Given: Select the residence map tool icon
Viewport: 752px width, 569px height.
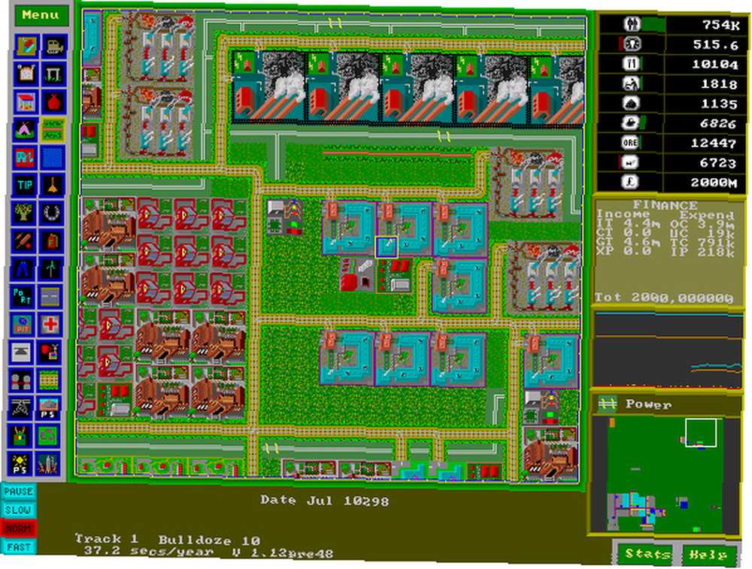Looking at the screenshot, I should (x=26, y=46).
